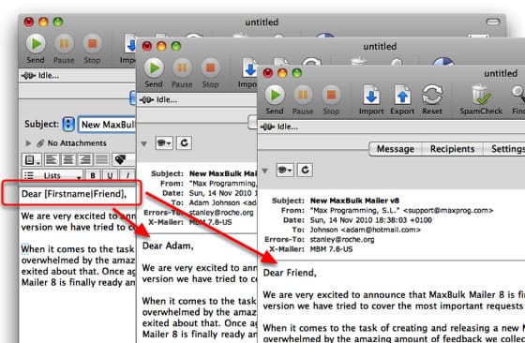Click the Idle status icon in the back window

pos(28,76)
